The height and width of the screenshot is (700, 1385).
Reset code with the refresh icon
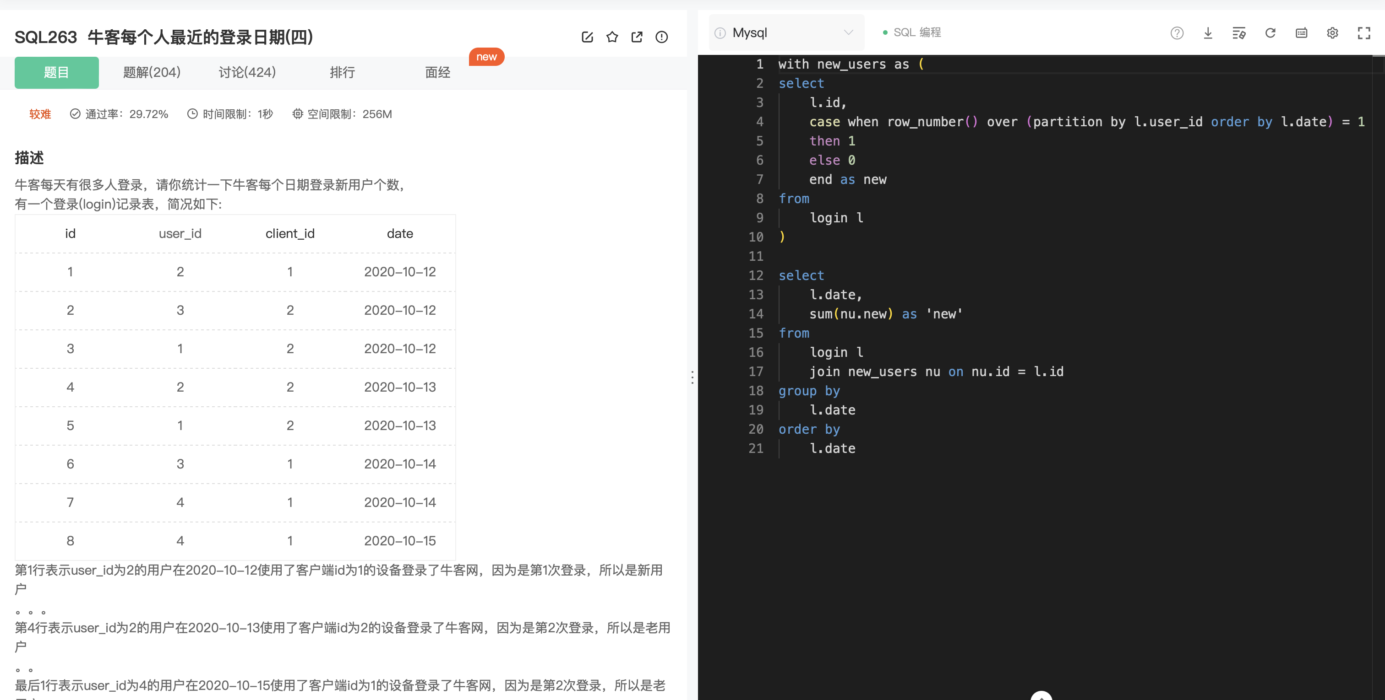[x=1270, y=33]
